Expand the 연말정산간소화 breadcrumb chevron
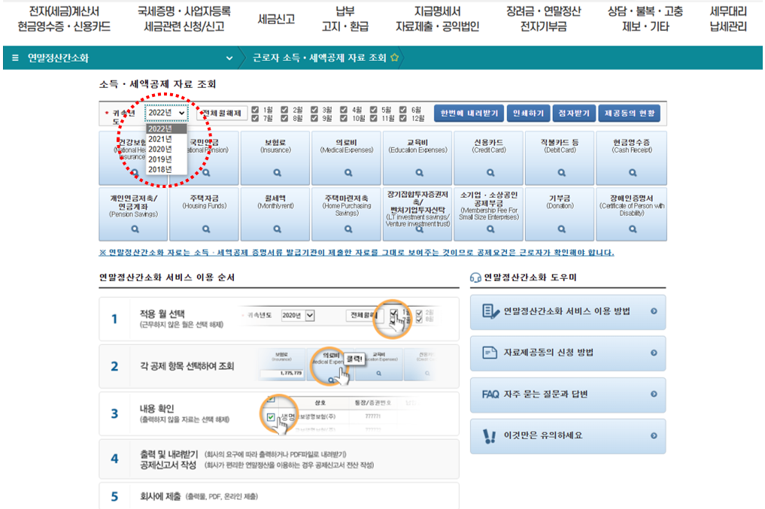The height and width of the screenshot is (509, 765). [x=229, y=57]
